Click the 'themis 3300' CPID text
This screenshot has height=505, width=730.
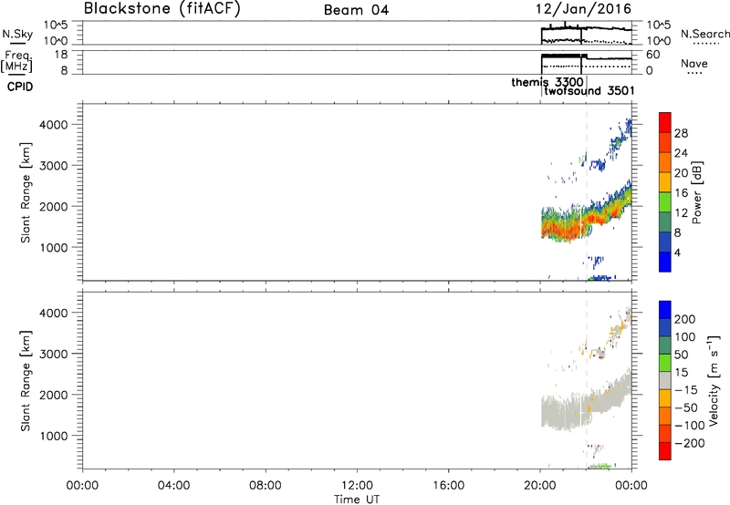tap(547, 82)
